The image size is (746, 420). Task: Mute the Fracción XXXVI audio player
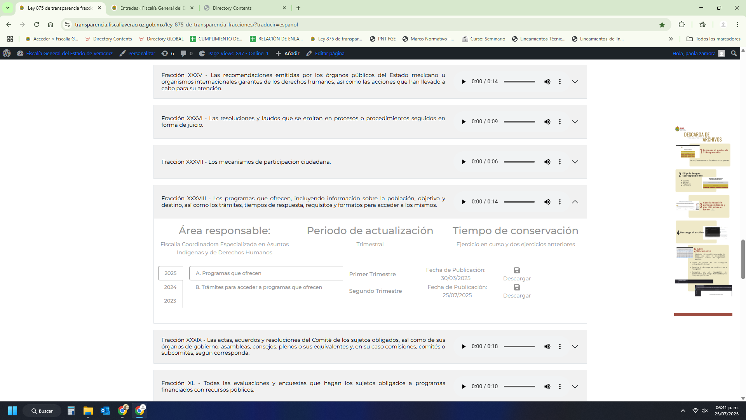pos(547,122)
